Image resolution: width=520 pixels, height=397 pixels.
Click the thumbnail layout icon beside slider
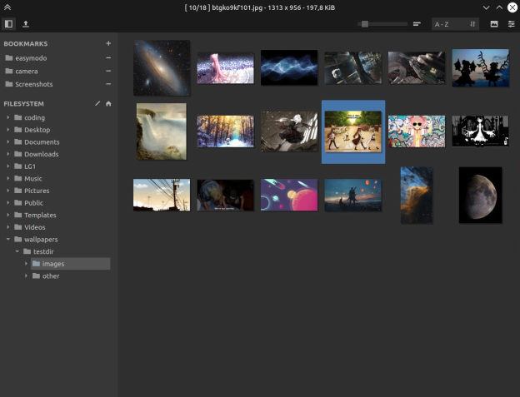click(x=417, y=24)
